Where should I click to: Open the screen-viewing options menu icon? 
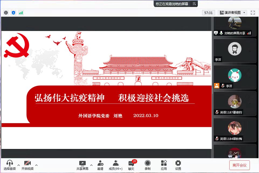(194, 4)
